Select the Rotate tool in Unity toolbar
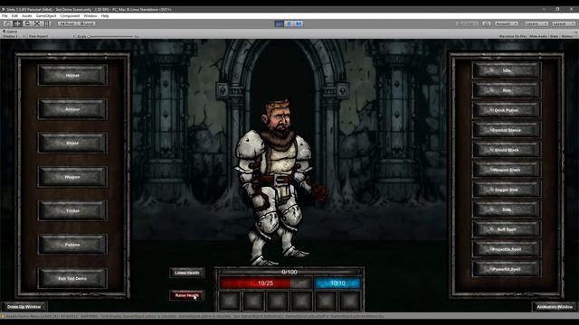 click(x=27, y=23)
